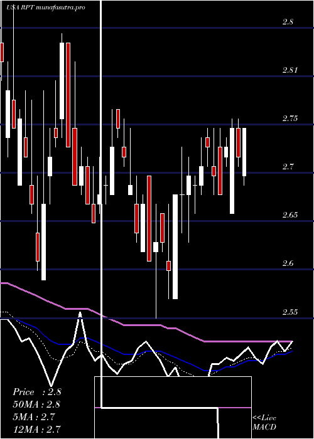Select the 2.7 price axis label

[288, 167]
